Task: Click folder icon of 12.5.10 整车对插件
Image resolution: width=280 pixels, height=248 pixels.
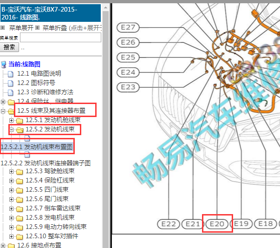Action: [x=20, y=237]
